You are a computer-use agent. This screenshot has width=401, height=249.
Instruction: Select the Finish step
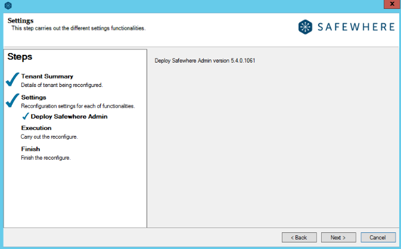tap(30, 149)
